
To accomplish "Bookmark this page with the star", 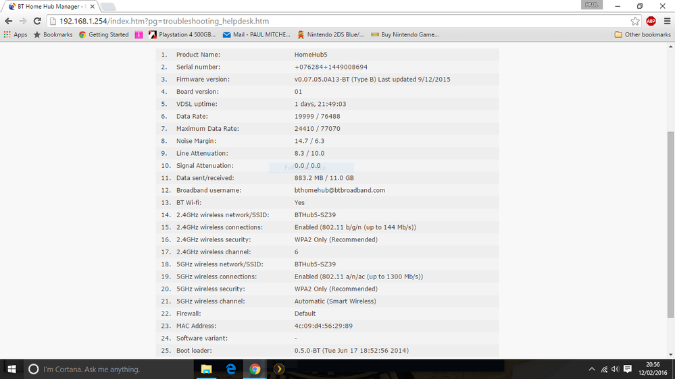I will click(635, 21).
